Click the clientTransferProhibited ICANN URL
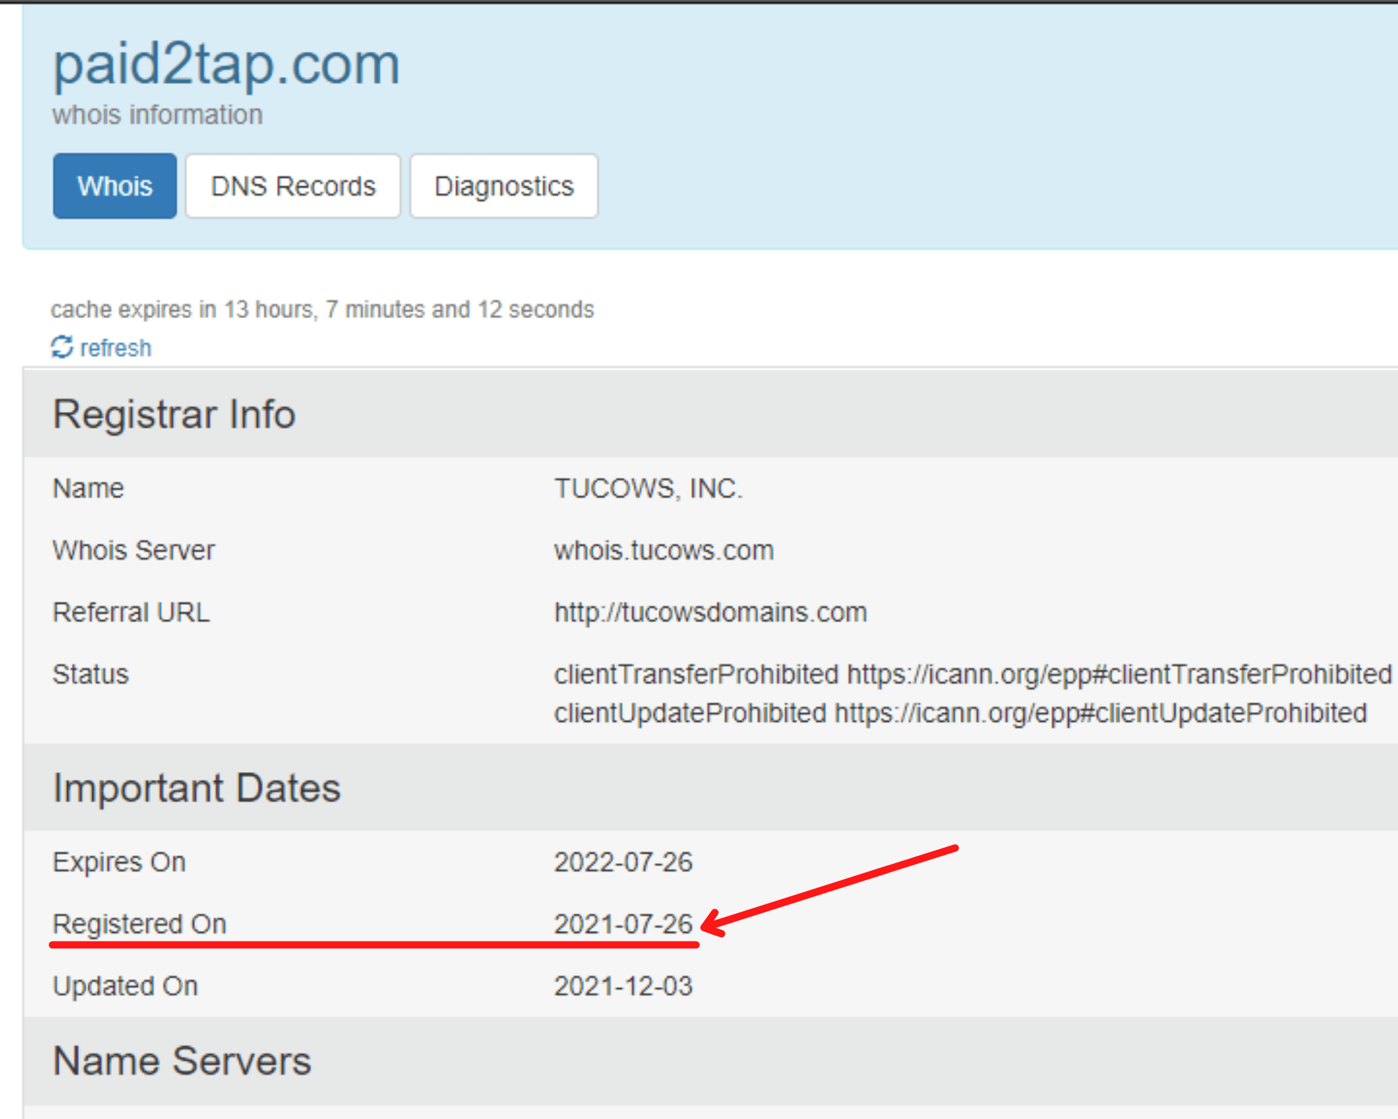Image resolution: width=1398 pixels, height=1119 pixels. tap(1119, 674)
